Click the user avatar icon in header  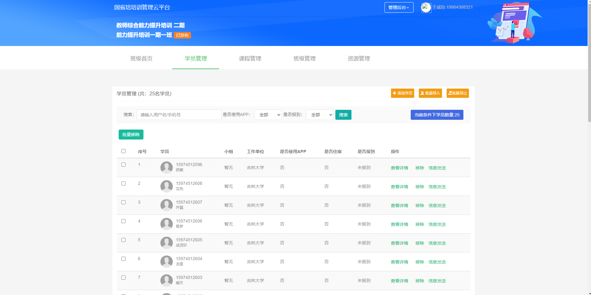[x=426, y=7]
